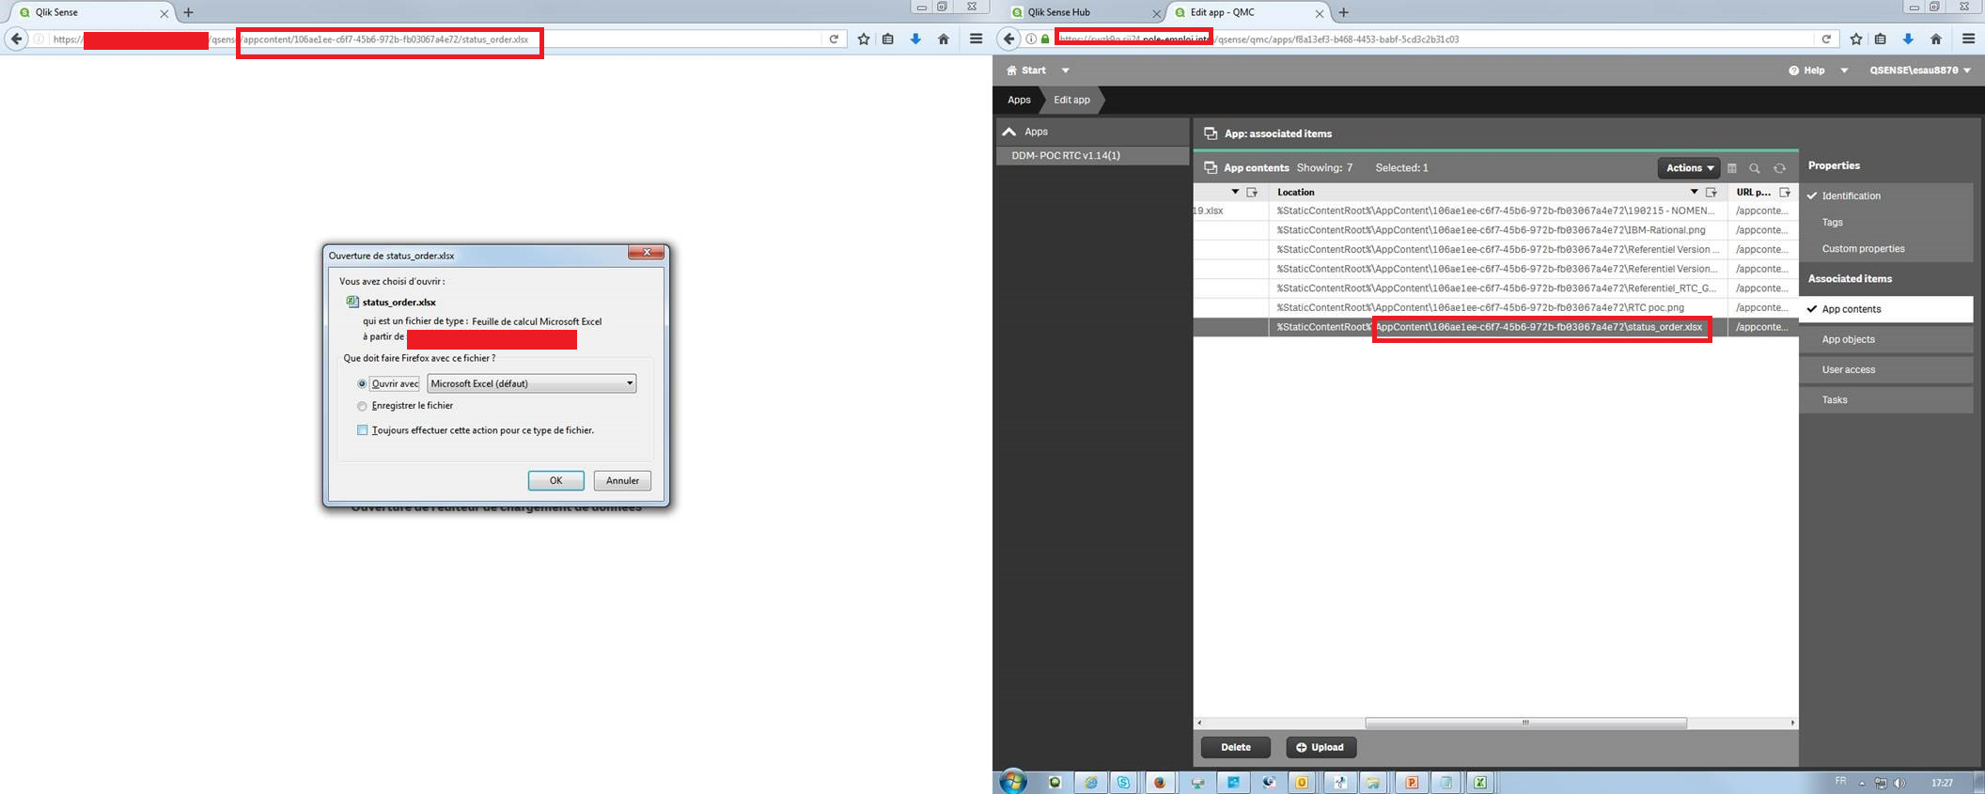Image resolution: width=1985 pixels, height=794 pixels.
Task: Open Internet Explorer from the taskbar
Action: point(1090,782)
